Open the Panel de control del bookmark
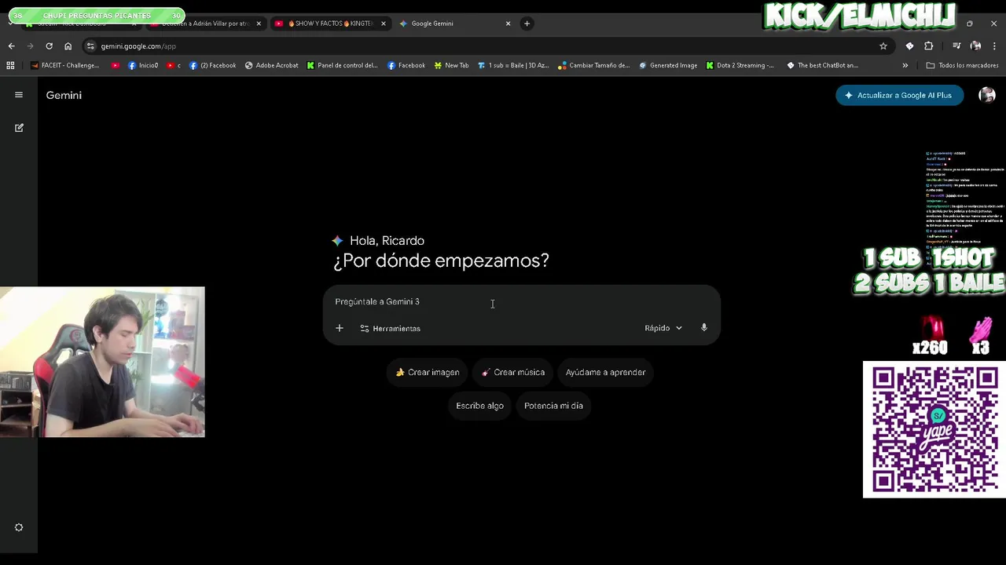 point(342,65)
